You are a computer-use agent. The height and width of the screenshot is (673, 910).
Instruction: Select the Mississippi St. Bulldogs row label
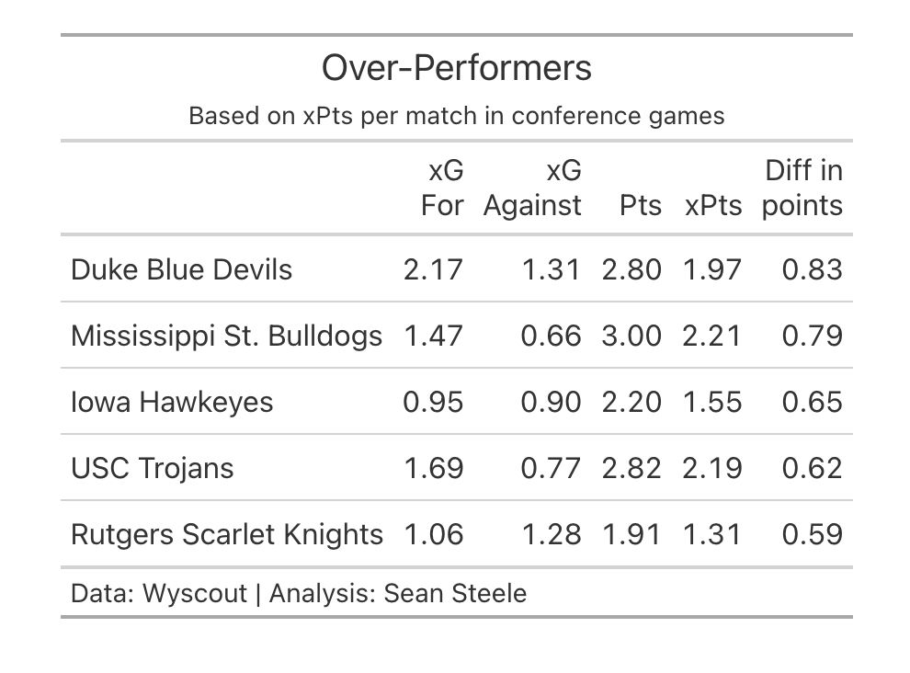(226, 336)
